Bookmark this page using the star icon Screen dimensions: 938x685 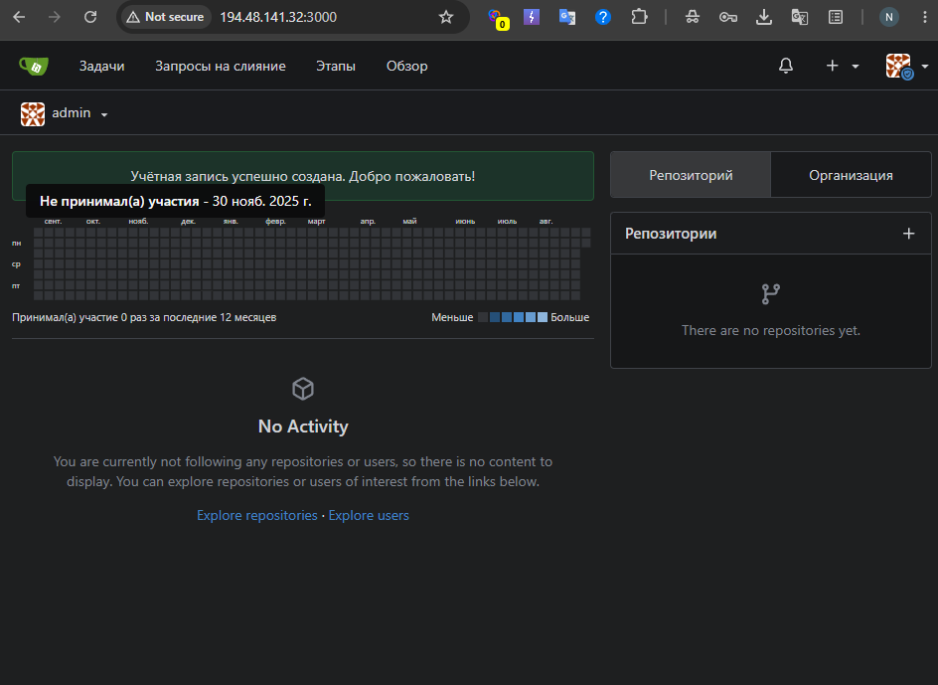tap(446, 17)
